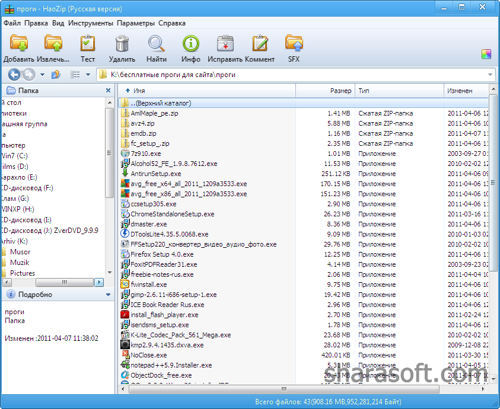
Task: Click the SFX toolbar icon
Action: click(294, 43)
